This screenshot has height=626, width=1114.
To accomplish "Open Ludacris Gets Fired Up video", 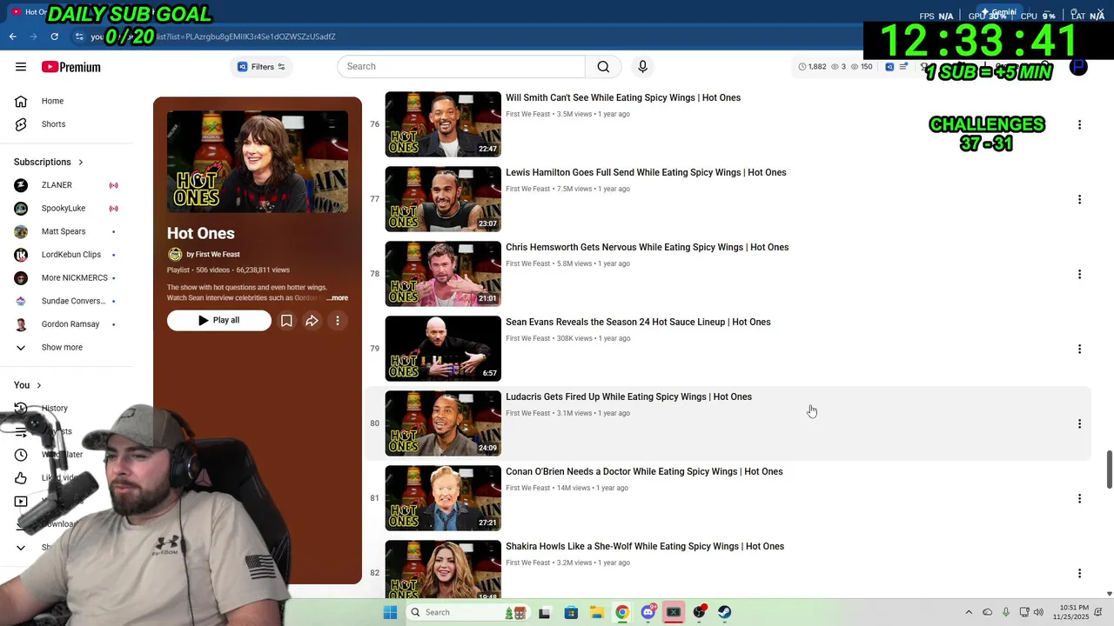I will coord(628,397).
